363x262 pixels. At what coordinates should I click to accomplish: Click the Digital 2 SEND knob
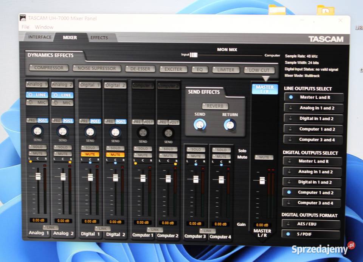point(115,133)
